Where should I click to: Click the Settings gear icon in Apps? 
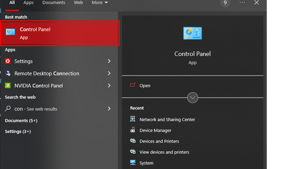(8, 61)
